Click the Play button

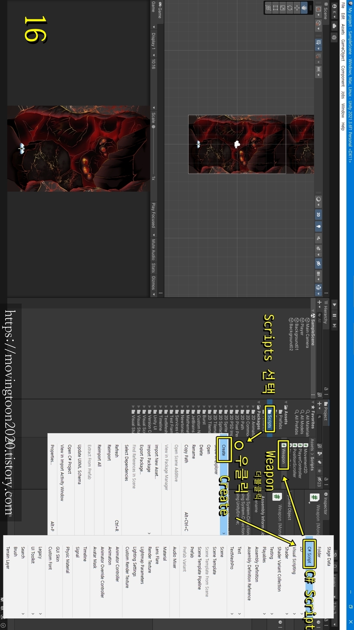click(334, 305)
